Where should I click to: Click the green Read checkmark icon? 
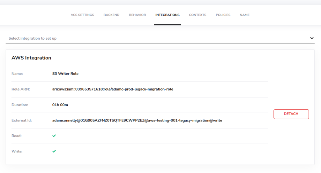click(x=54, y=136)
